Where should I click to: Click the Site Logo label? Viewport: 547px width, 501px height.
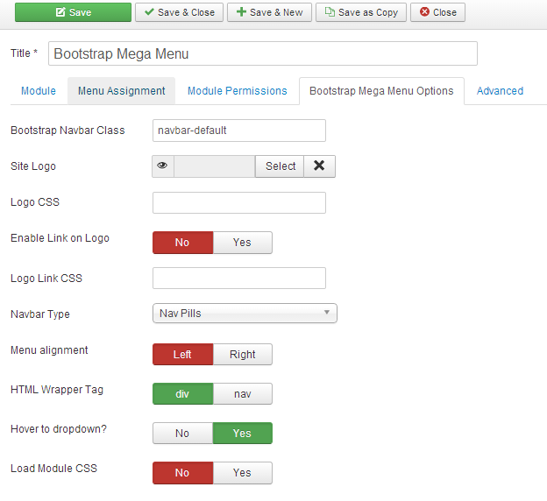pyautogui.click(x=33, y=166)
